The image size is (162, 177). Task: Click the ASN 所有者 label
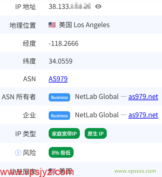[19, 97]
